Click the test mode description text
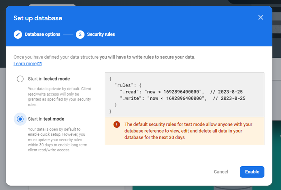Image resolution: width=281 pixels, height=190 pixels. point(58,139)
